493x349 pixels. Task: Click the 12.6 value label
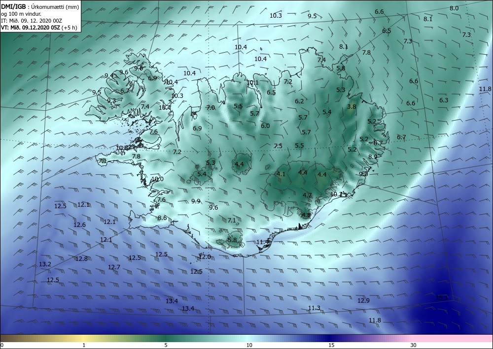click(x=79, y=225)
